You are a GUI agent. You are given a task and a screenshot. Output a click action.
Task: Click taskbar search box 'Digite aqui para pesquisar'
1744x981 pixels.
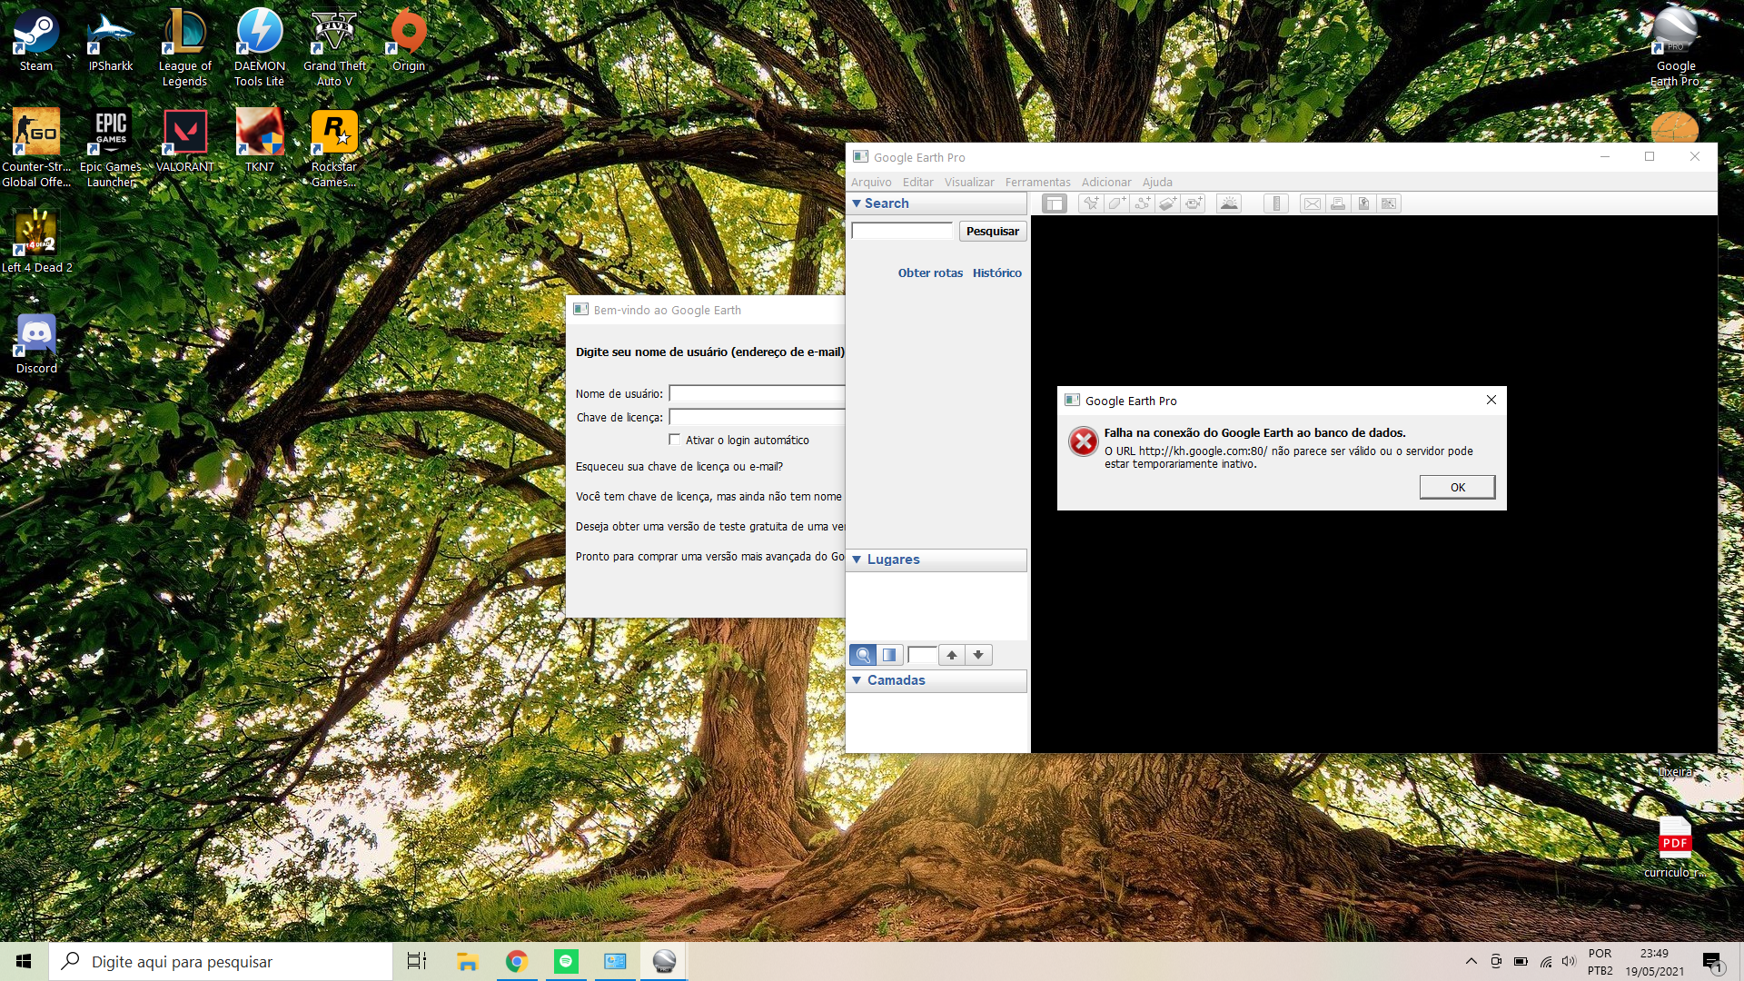pyautogui.click(x=221, y=961)
